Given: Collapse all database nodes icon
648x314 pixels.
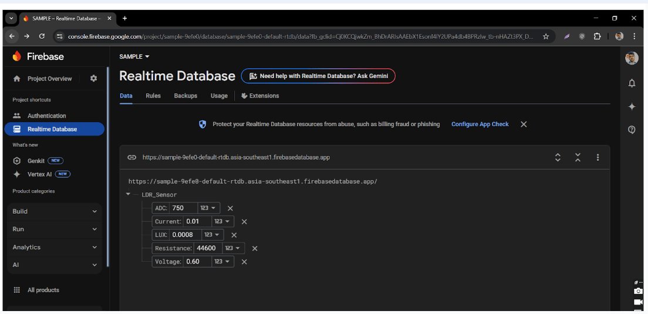Looking at the screenshot, I should [x=578, y=157].
